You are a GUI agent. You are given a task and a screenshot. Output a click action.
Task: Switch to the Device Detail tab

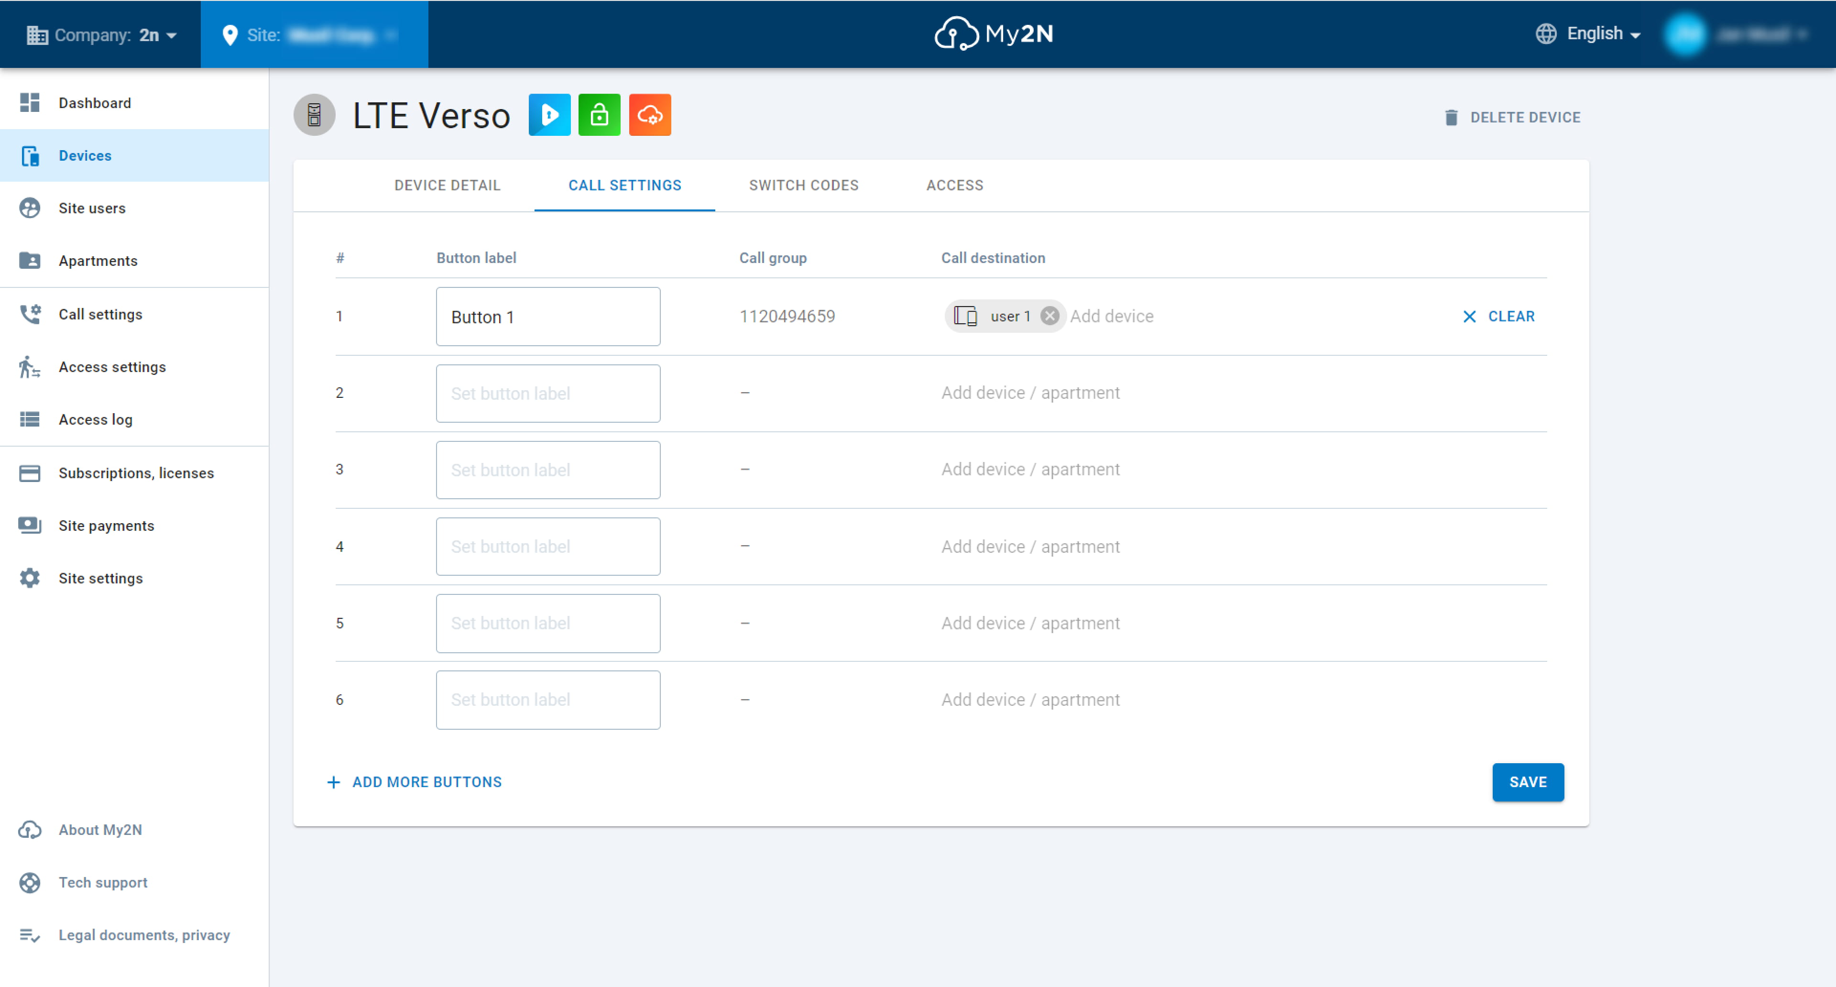(x=447, y=186)
